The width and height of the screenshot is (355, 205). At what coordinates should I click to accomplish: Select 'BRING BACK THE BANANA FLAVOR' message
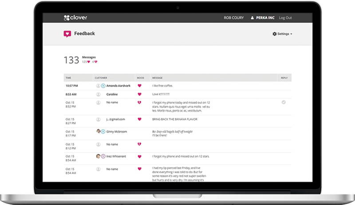(175, 119)
